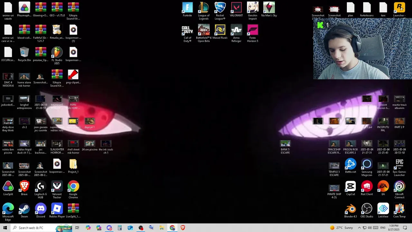The image size is (412, 232).
Task: Open the Call of Duty shortcut
Action: click(x=187, y=34)
